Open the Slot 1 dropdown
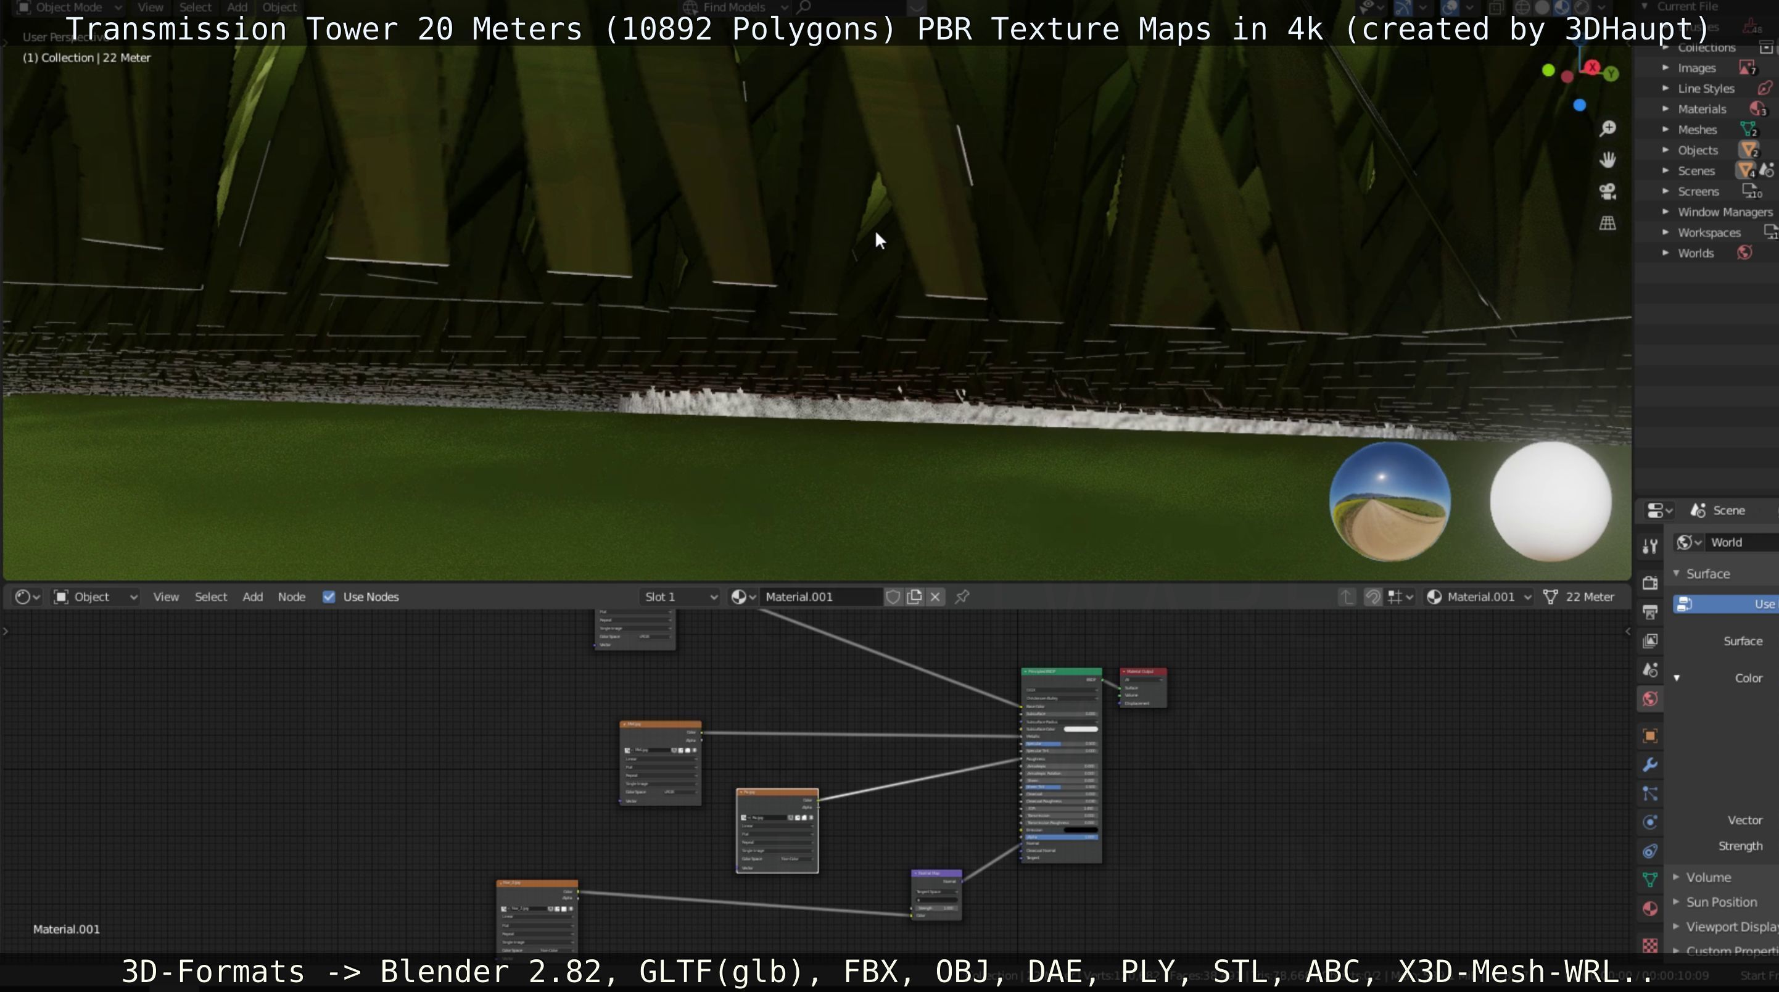This screenshot has width=1779, height=992. (x=680, y=597)
